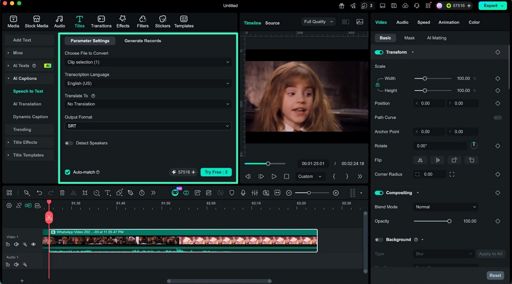Open the Templates panel

pyautogui.click(x=184, y=22)
